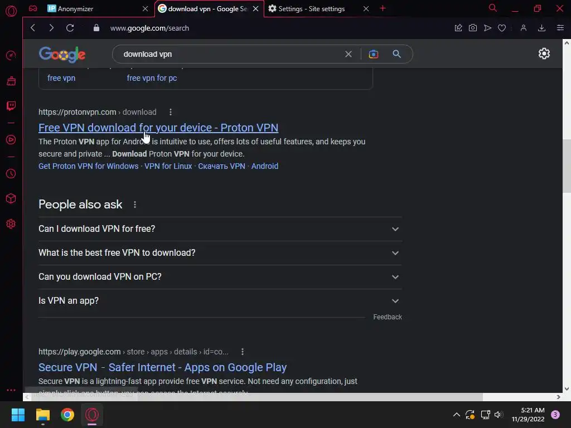Open Windows Start menu
Image resolution: width=571 pixels, height=428 pixels.
[x=18, y=415]
